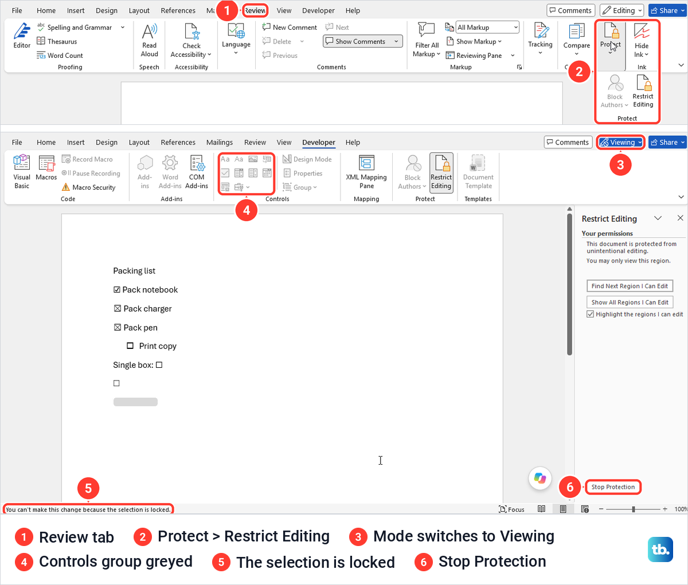Open Word Count in Proofing group
Image resolution: width=688 pixels, height=585 pixels.
coord(60,56)
